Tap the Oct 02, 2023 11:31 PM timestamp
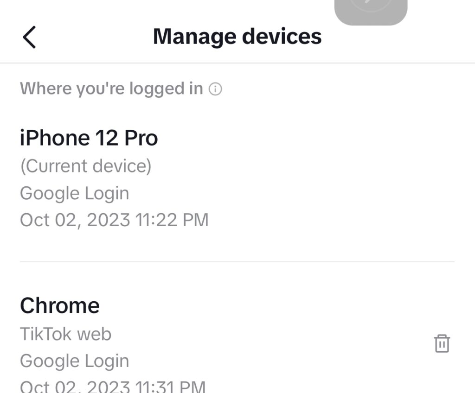The height and width of the screenshot is (393, 475). pos(113,387)
